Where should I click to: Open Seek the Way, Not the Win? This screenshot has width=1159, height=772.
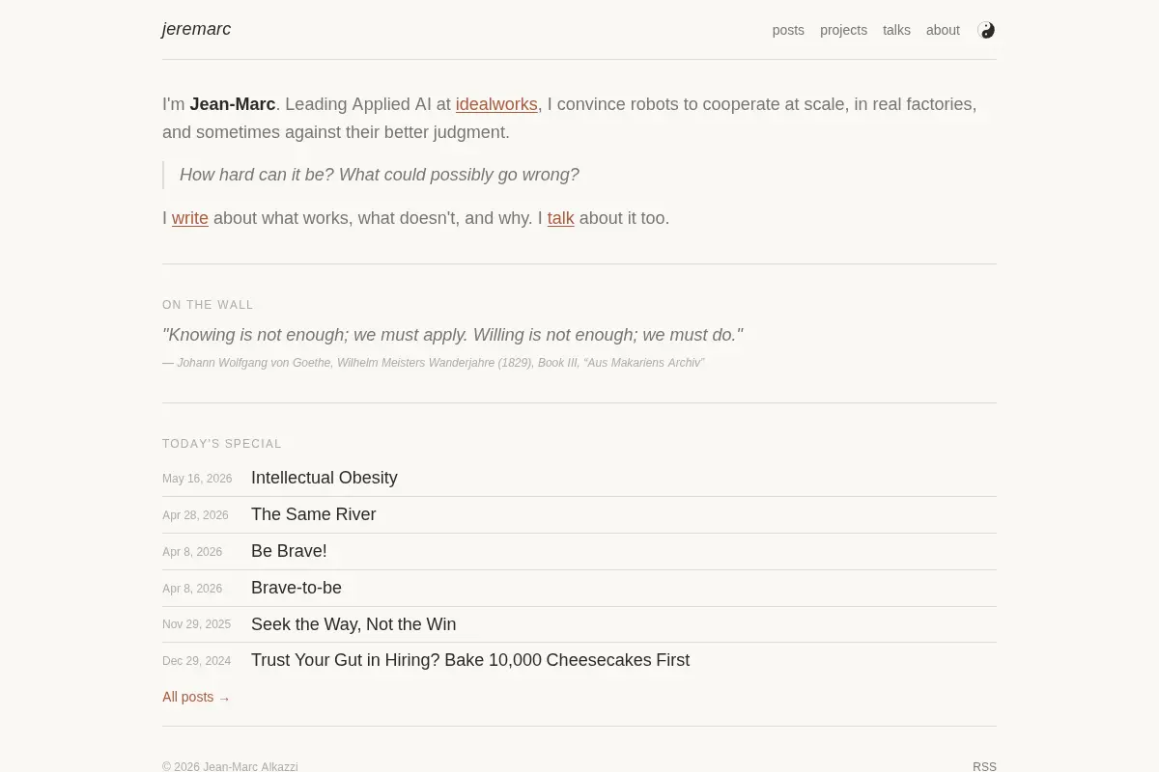pos(353,624)
